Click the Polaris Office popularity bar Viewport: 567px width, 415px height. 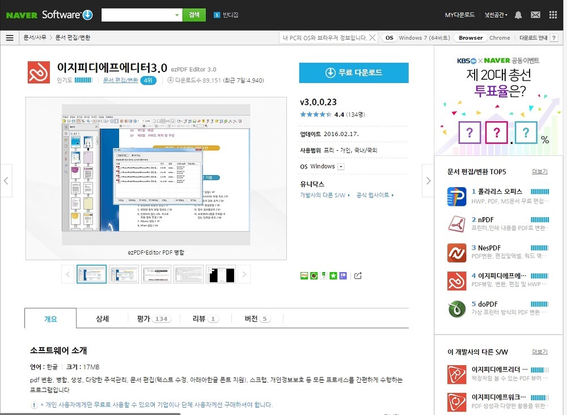(540, 192)
